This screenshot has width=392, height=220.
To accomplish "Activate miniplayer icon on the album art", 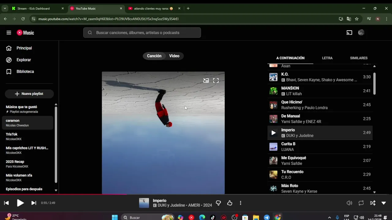I will click(x=206, y=81).
